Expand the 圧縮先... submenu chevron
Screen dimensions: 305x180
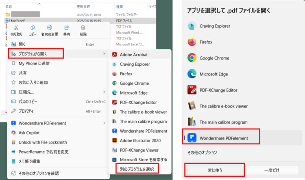104,92
